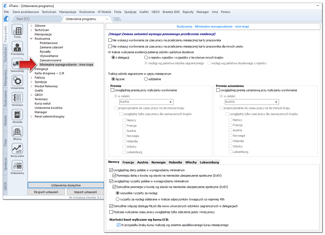Open the Samochody (vehicles) icon

point(17,64)
